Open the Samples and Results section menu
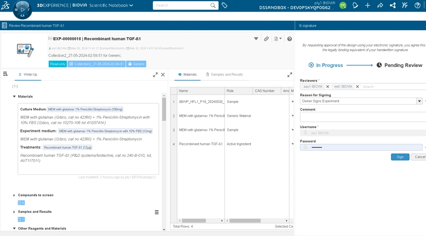The width and height of the screenshot is (426, 236). click(157, 212)
